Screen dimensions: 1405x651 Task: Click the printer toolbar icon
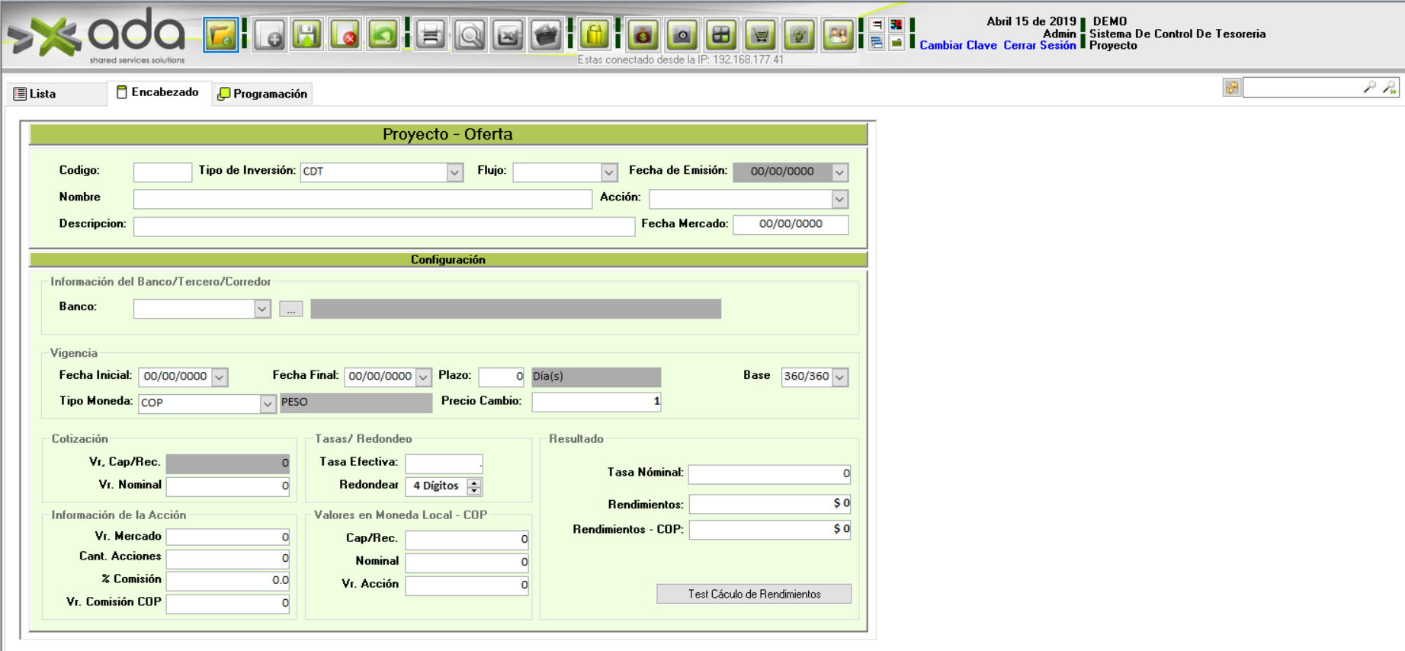click(x=431, y=35)
